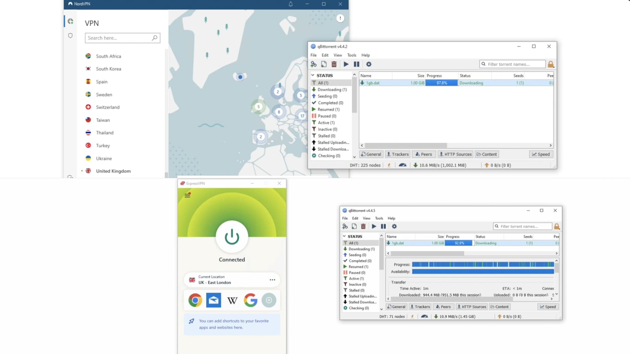Open the options gear in qBittorrent v4.4.5
The height and width of the screenshot is (354, 630).
point(394,226)
